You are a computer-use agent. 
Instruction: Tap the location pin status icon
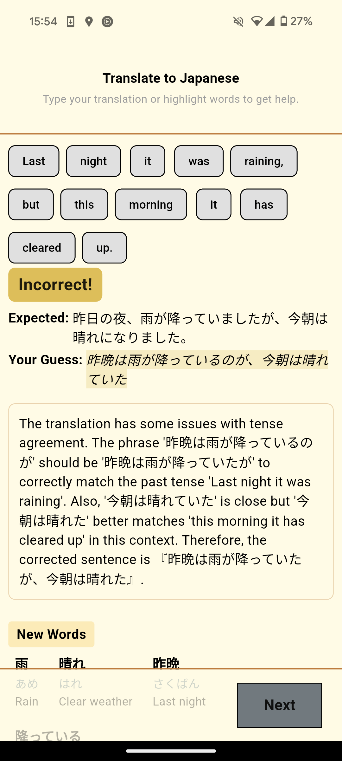click(x=89, y=22)
